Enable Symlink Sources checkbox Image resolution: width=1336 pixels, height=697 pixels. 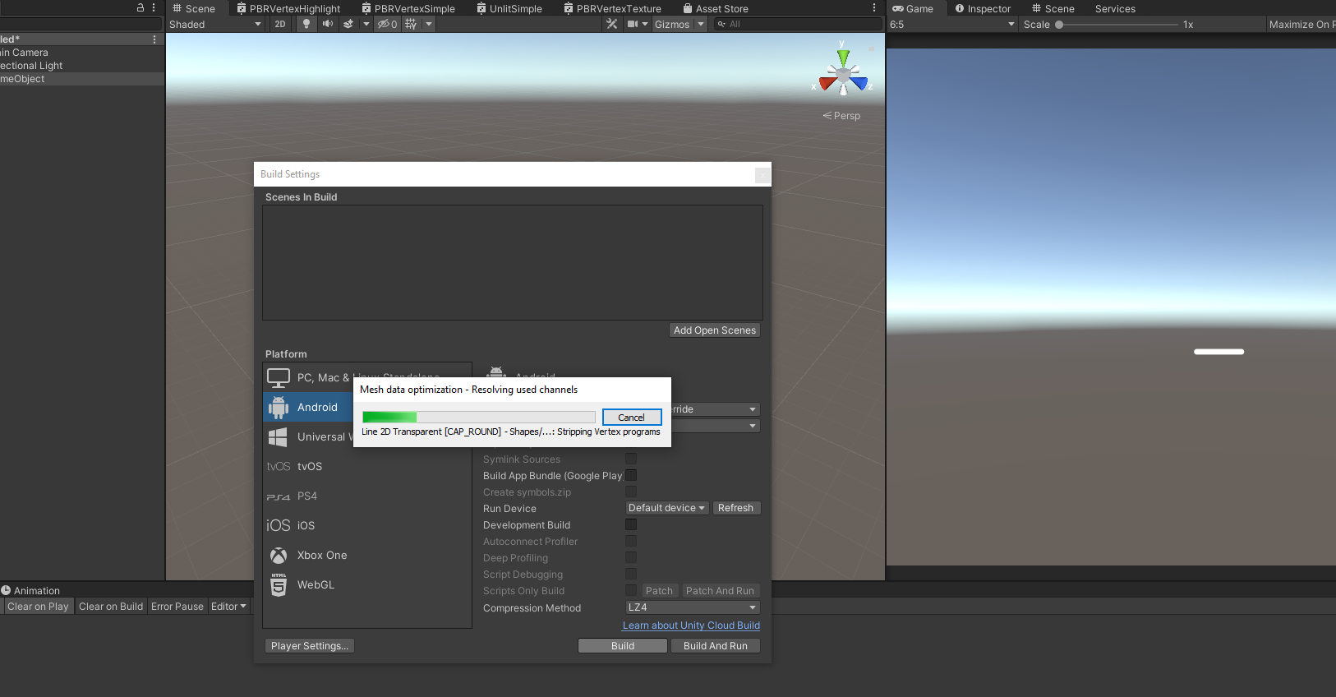point(631,459)
